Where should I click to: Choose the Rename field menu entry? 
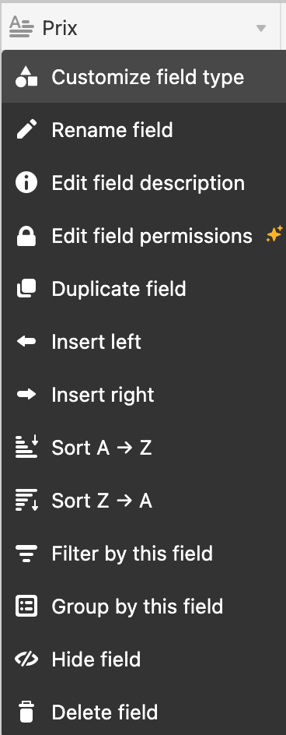pyautogui.click(x=143, y=130)
